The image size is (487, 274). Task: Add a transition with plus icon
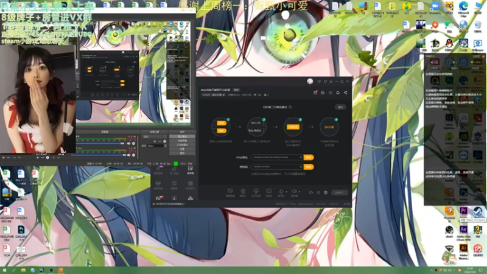155,141
